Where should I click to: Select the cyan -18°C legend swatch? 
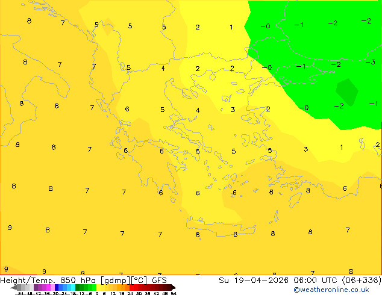tap(73, 287)
